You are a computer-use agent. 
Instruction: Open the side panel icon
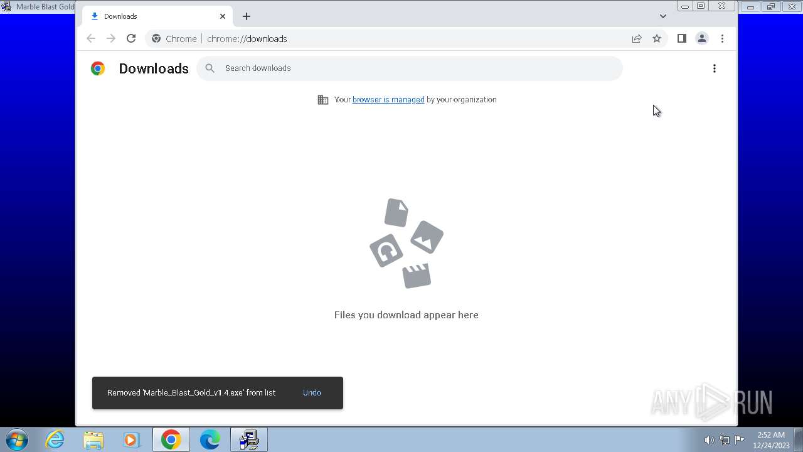coord(682,38)
